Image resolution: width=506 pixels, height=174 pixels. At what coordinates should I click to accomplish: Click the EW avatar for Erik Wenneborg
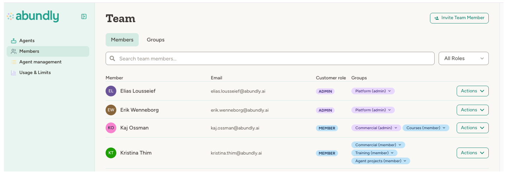111,110
